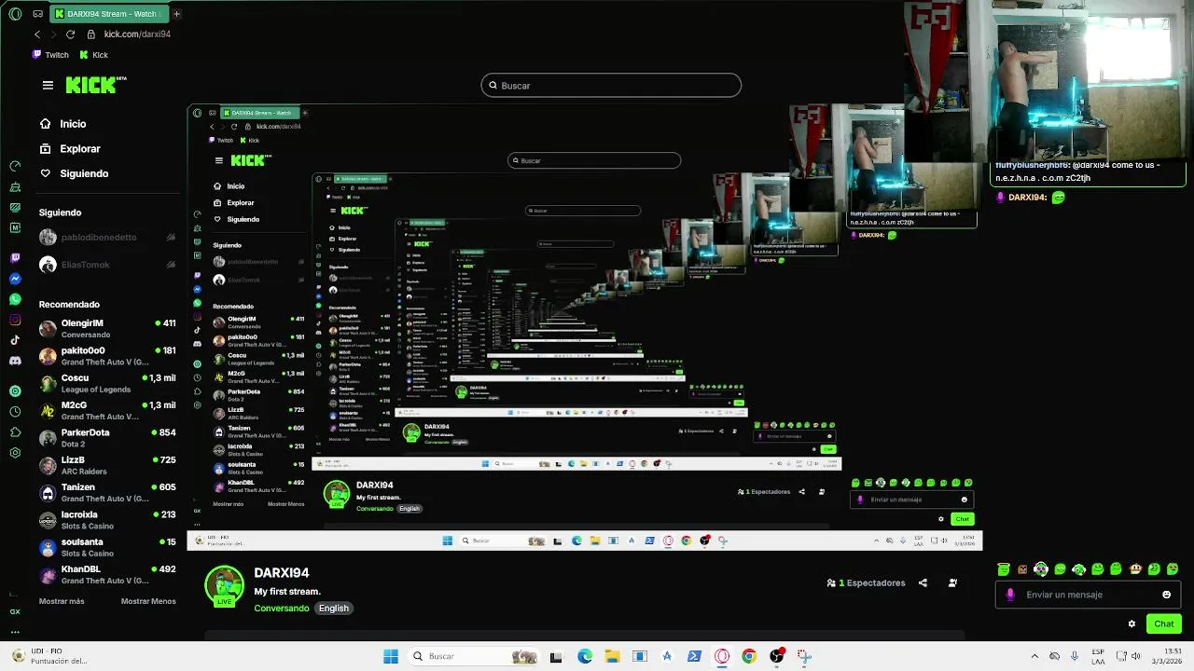Open Instagram in Opera sidebar
The width and height of the screenshot is (1194, 671).
(15, 320)
